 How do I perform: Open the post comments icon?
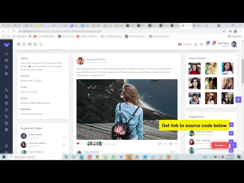point(159,144)
